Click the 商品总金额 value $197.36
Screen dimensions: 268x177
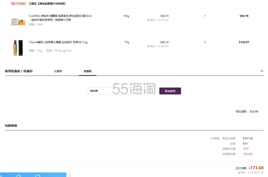(248, 138)
